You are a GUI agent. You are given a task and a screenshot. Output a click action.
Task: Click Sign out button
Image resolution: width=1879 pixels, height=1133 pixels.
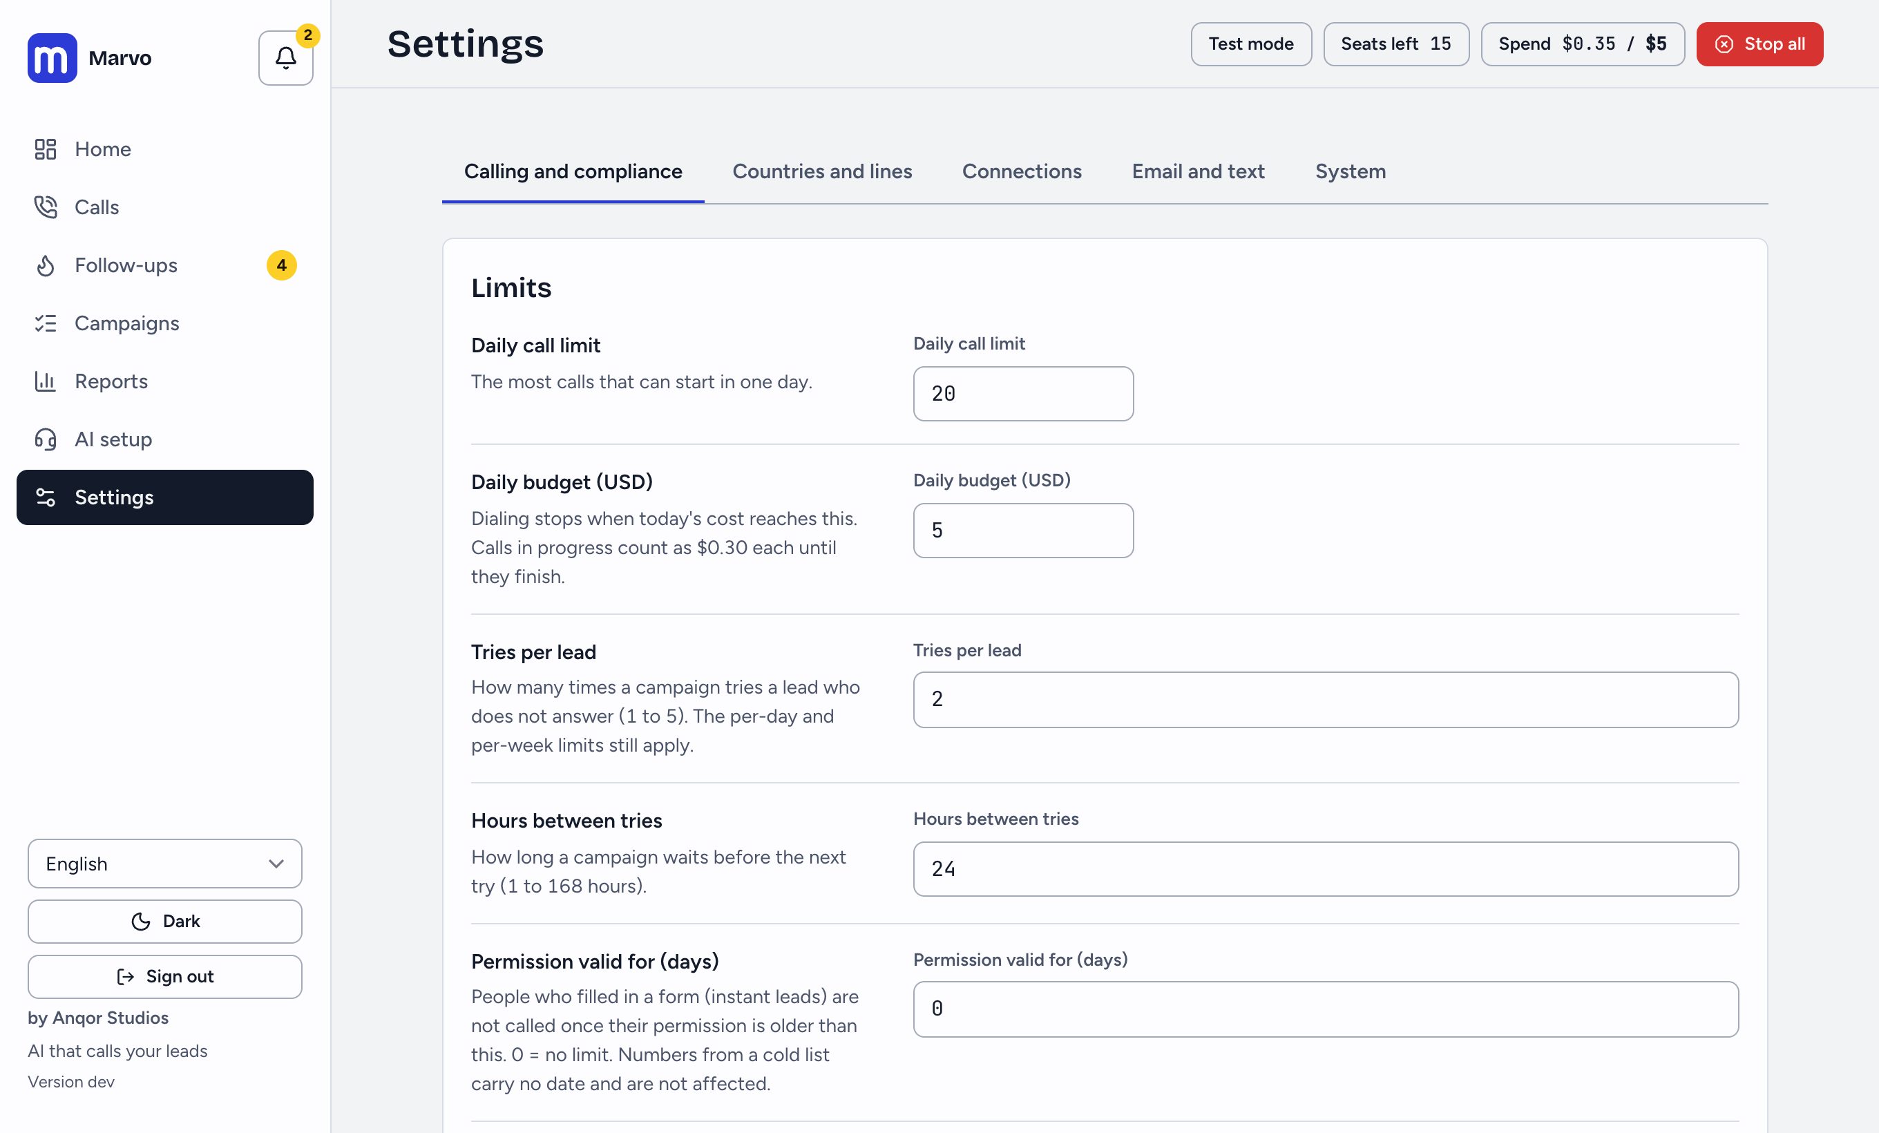coord(164,977)
